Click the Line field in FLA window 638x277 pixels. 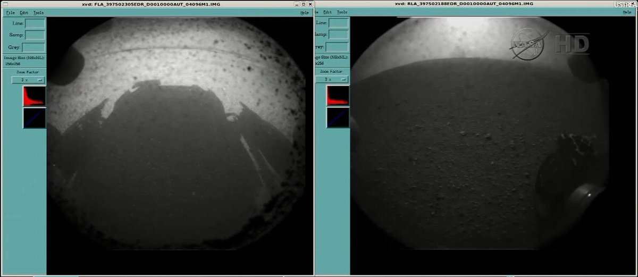(35, 23)
